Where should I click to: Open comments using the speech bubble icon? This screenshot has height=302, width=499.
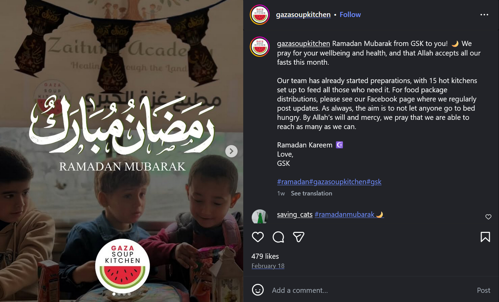[x=278, y=237]
